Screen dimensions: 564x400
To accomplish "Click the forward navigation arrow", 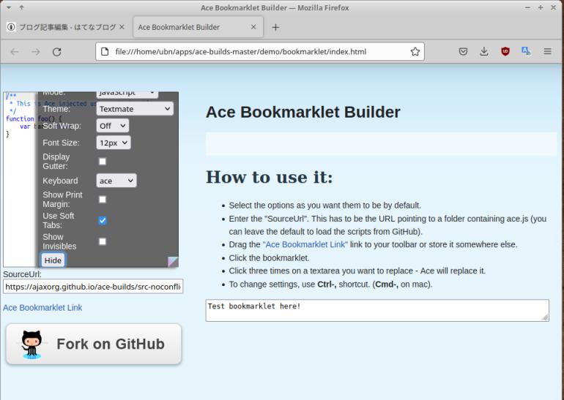I will [36, 52].
